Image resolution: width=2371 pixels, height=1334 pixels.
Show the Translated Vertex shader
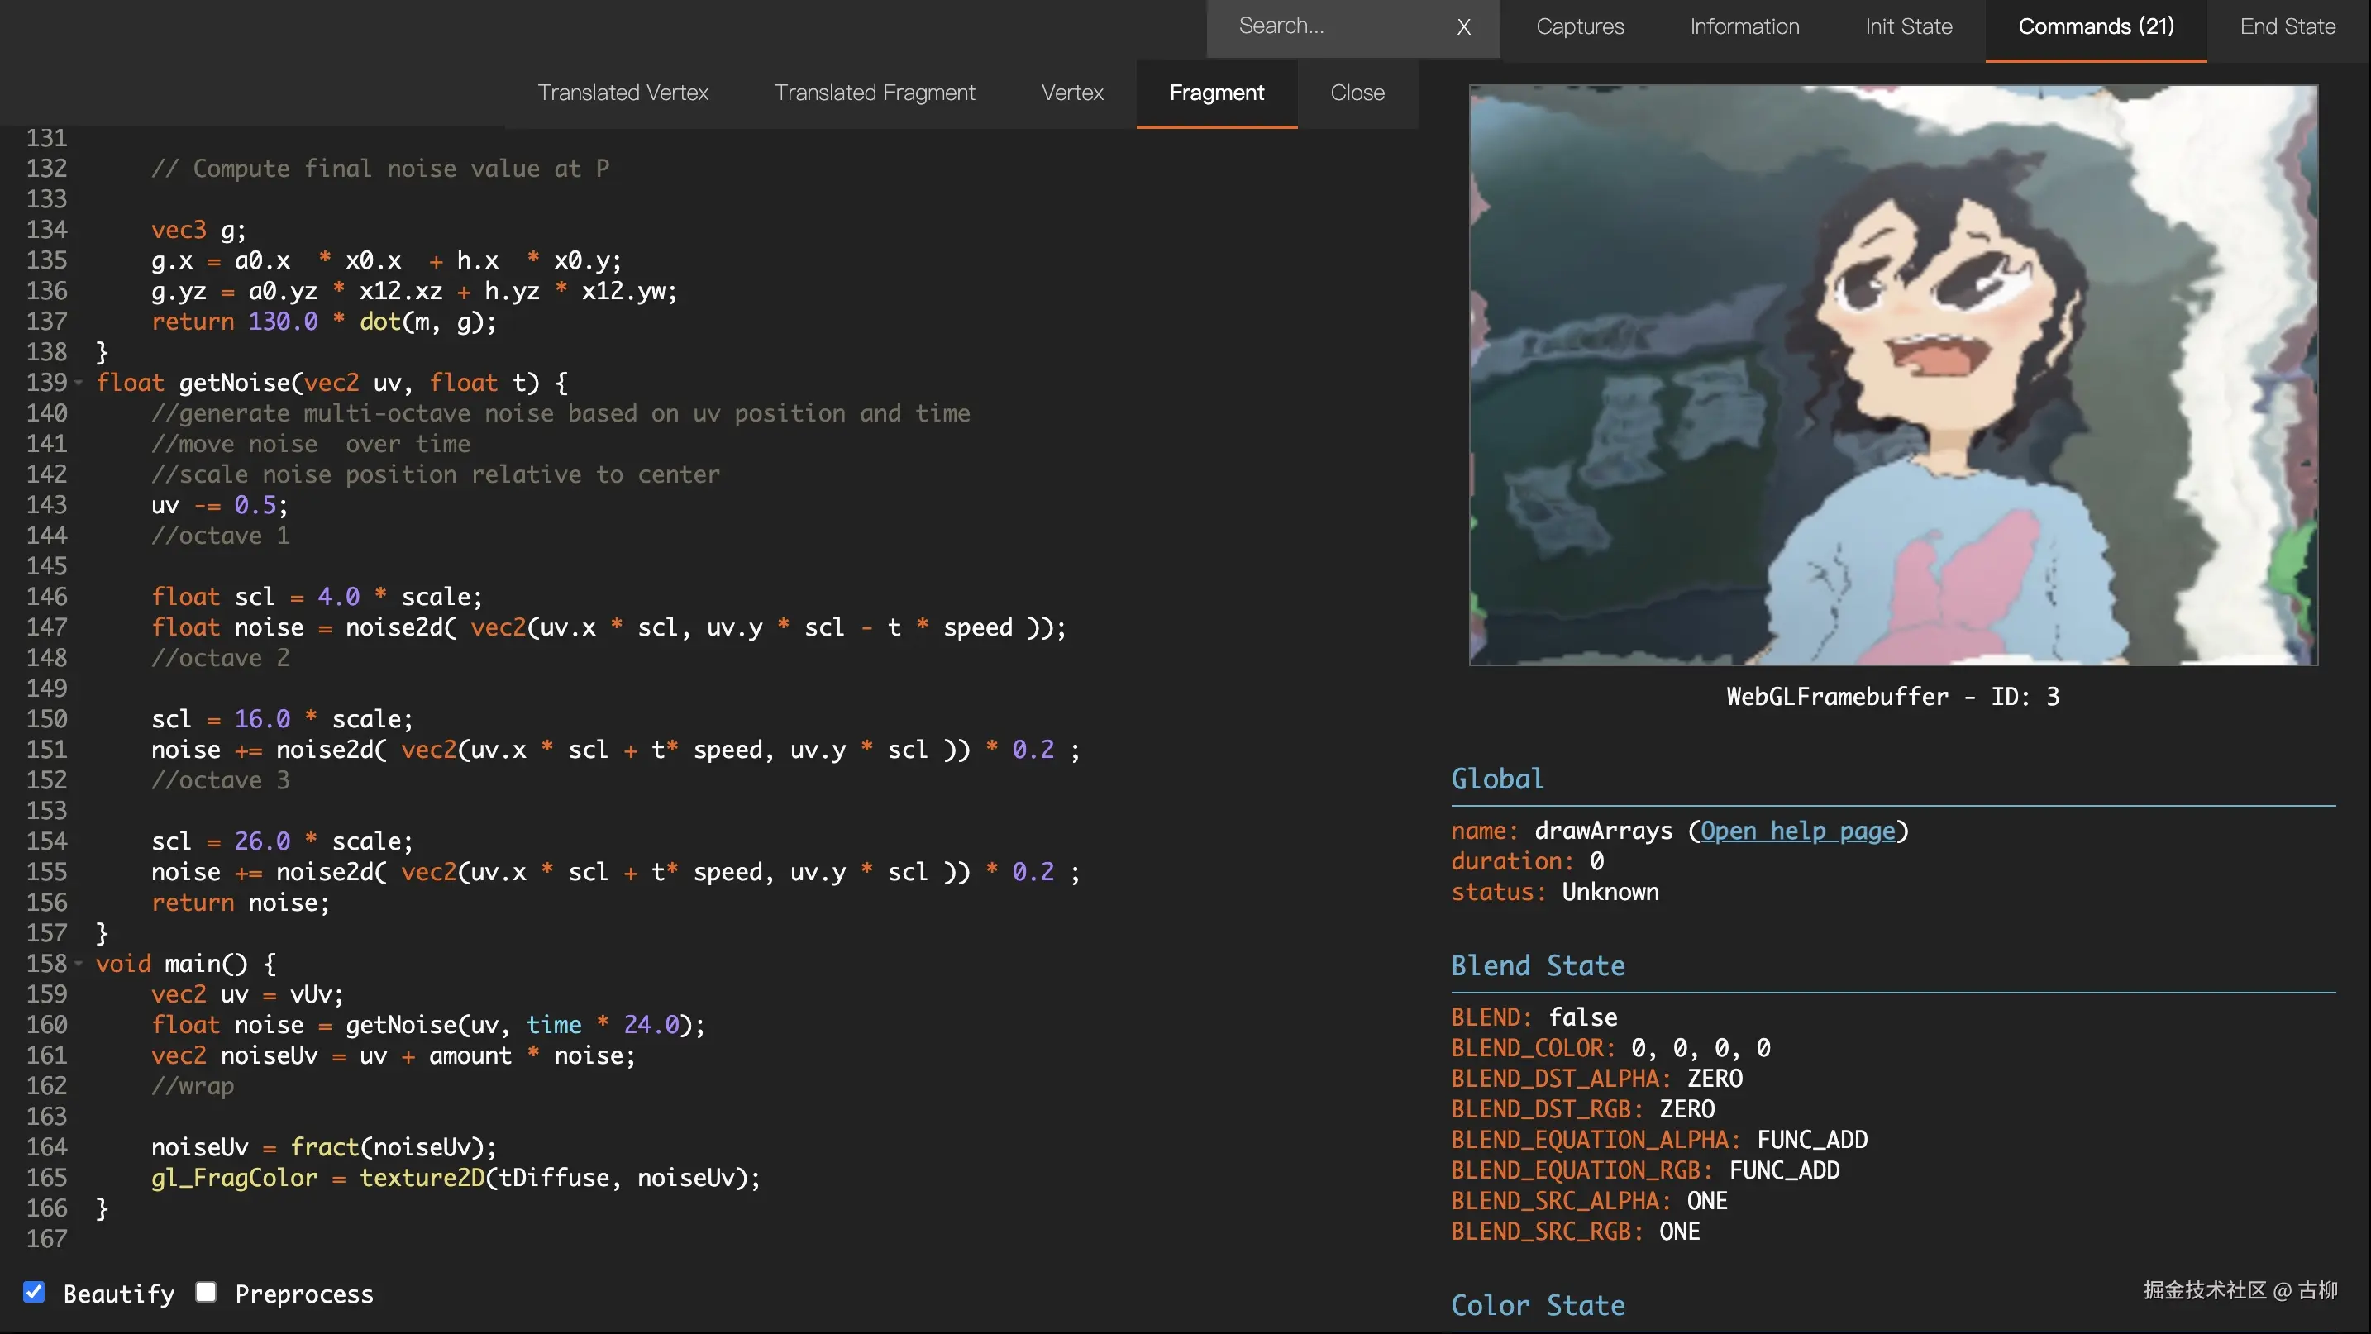coord(623,93)
